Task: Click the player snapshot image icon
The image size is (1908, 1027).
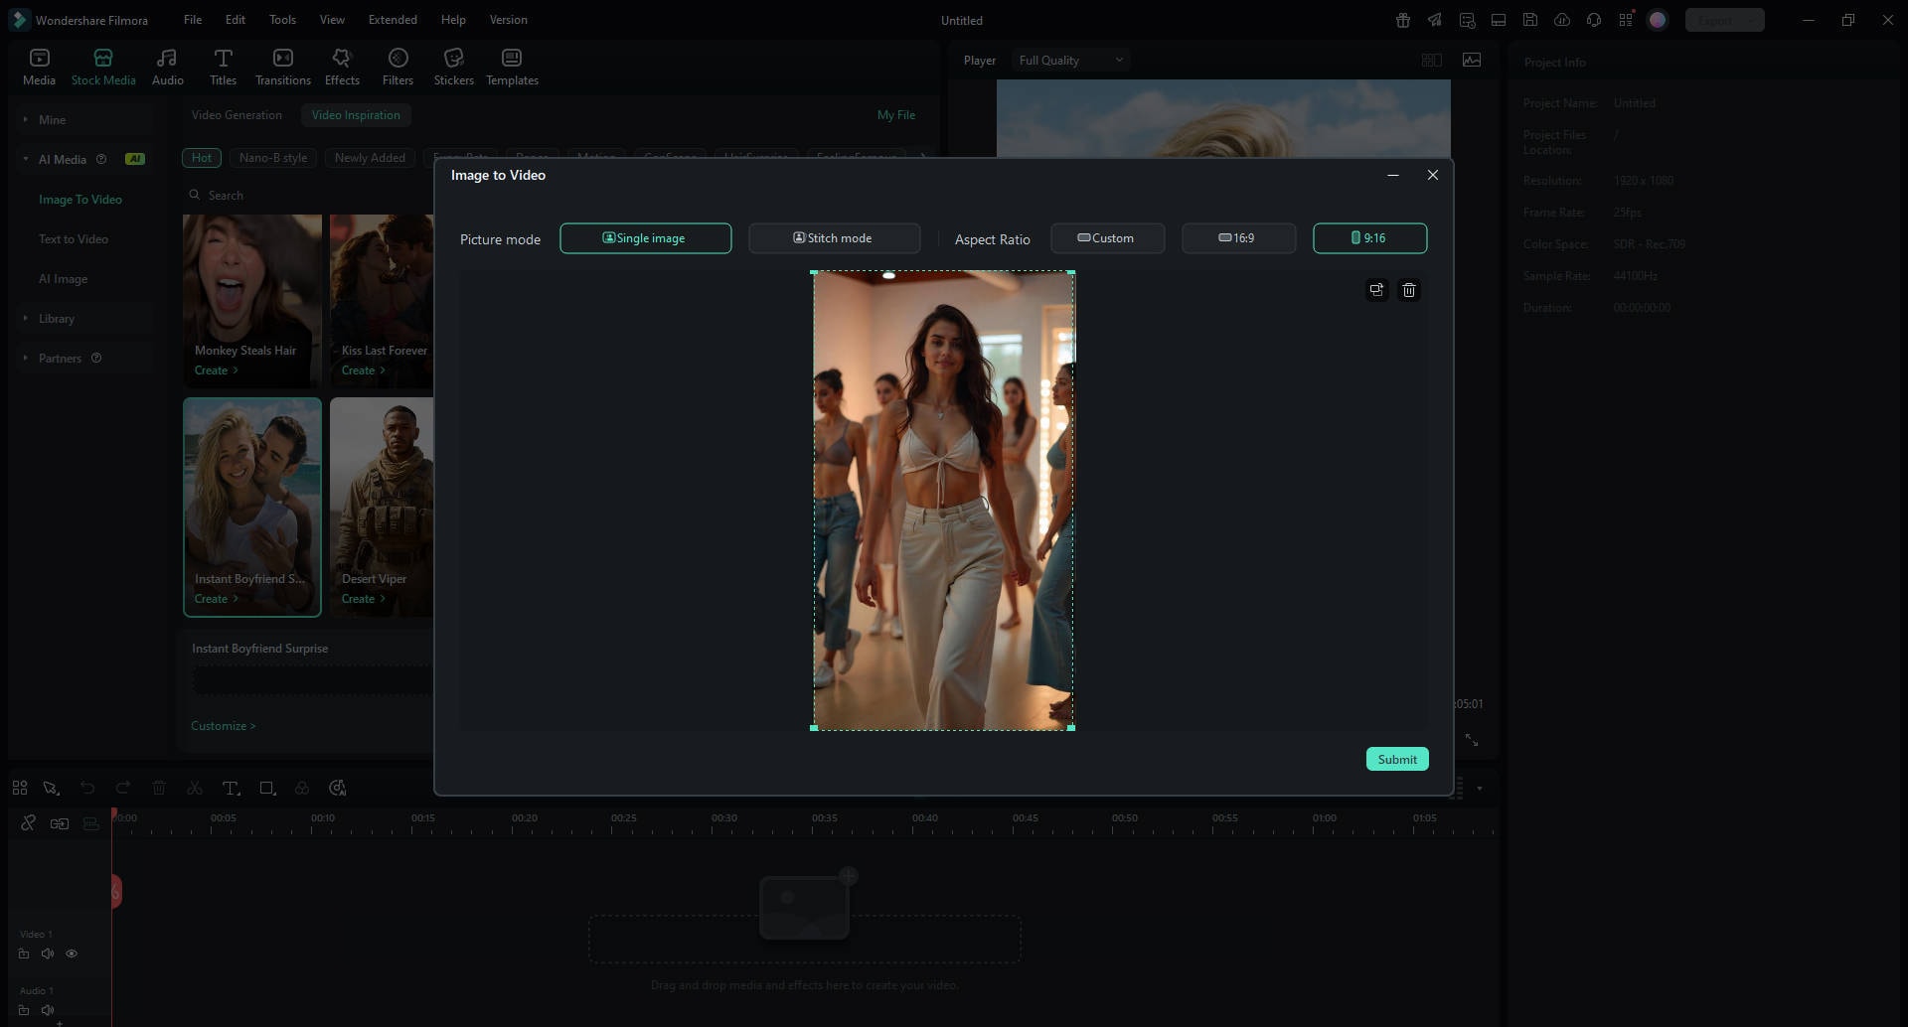Action: point(1472,61)
